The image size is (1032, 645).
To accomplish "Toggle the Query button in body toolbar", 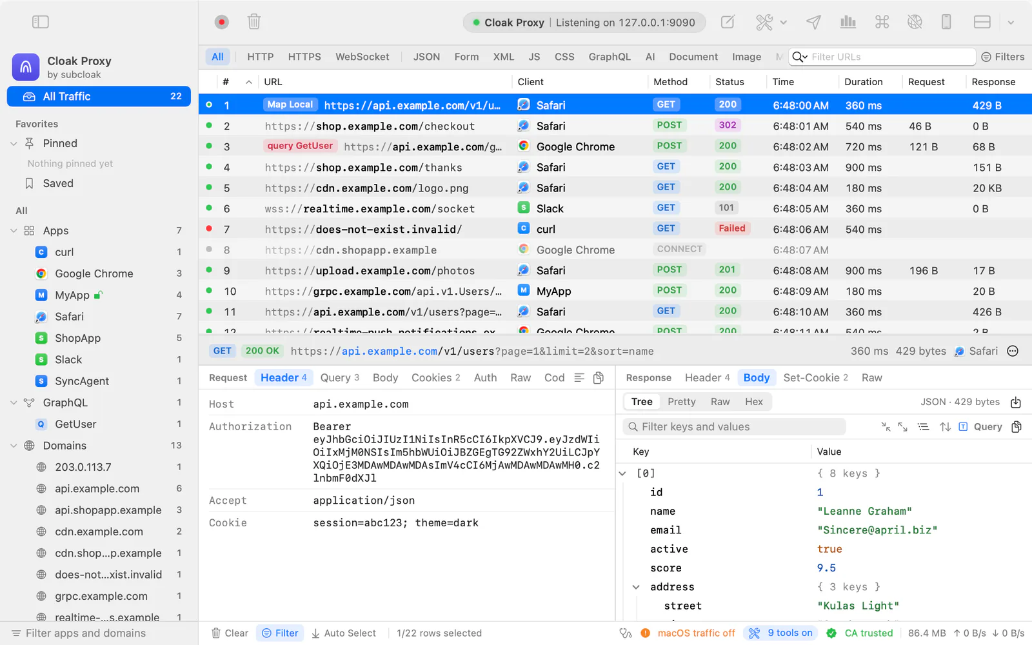I will (980, 427).
